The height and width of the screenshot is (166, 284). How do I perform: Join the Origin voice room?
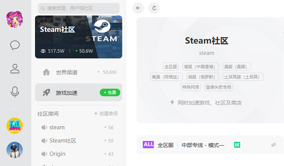tap(78, 154)
